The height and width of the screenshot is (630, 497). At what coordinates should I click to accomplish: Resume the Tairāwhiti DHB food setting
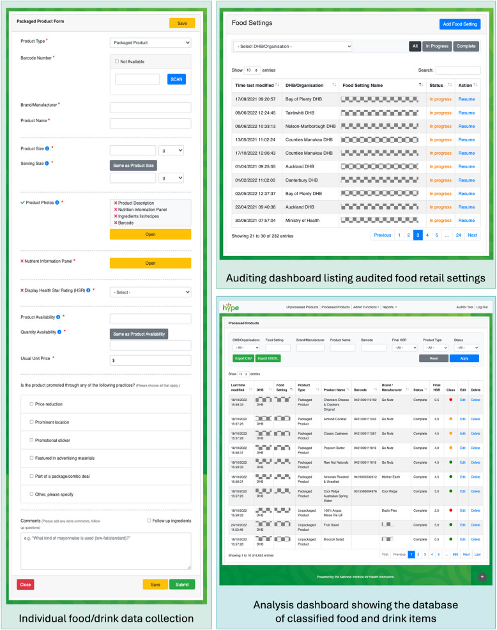[466, 113]
